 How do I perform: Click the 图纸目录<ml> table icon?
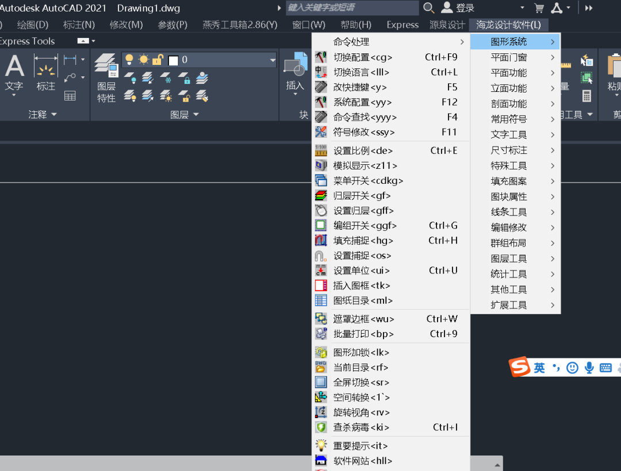coord(321,300)
